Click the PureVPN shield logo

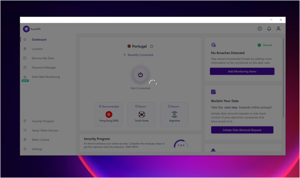(26, 29)
